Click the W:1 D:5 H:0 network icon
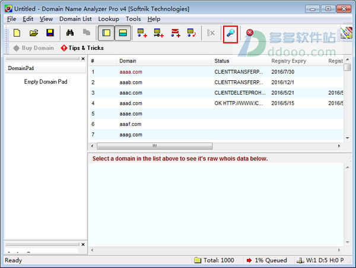356x268 pixels. (300, 260)
